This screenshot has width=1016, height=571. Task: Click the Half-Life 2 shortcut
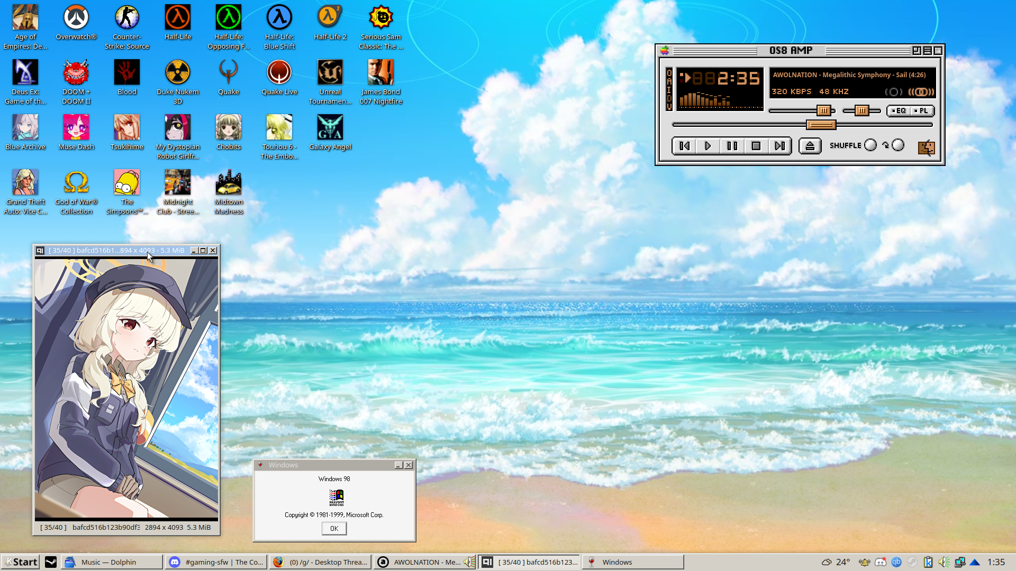[330, 22]
